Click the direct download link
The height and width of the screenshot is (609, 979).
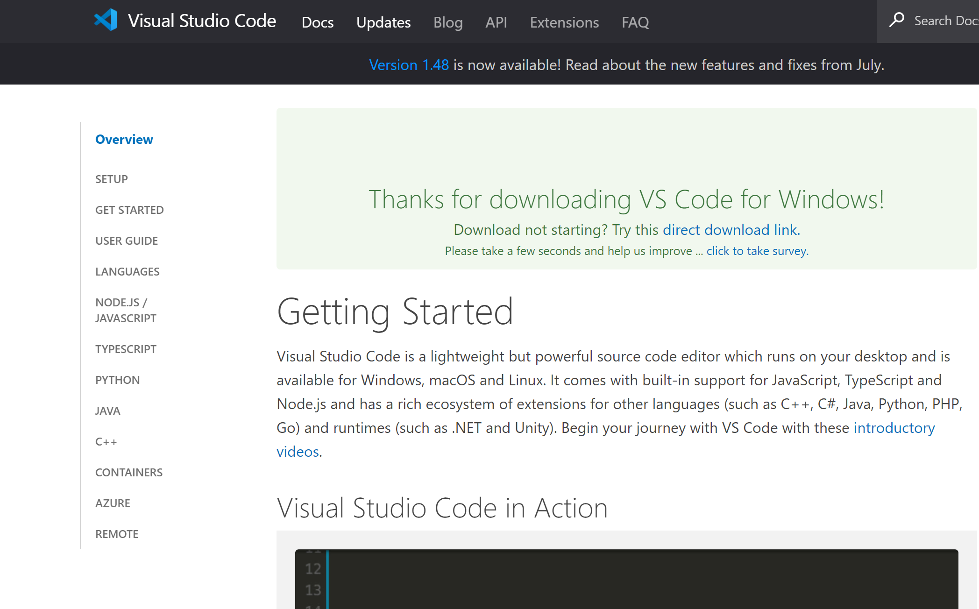tap(731, 230)
